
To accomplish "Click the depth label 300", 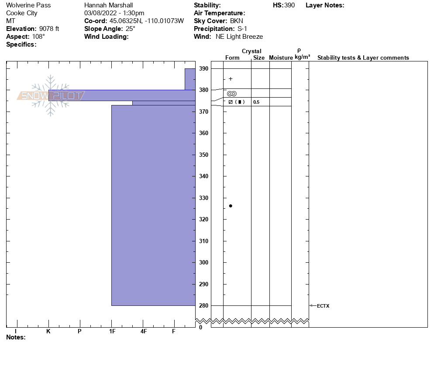I will point(204,262).
